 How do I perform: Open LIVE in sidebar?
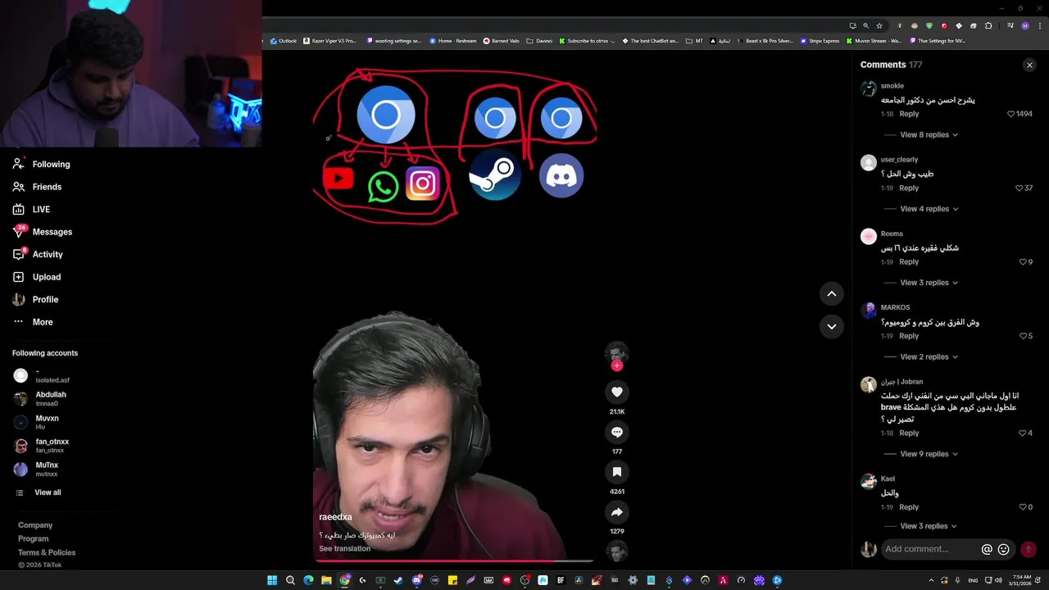pos(31,209)
